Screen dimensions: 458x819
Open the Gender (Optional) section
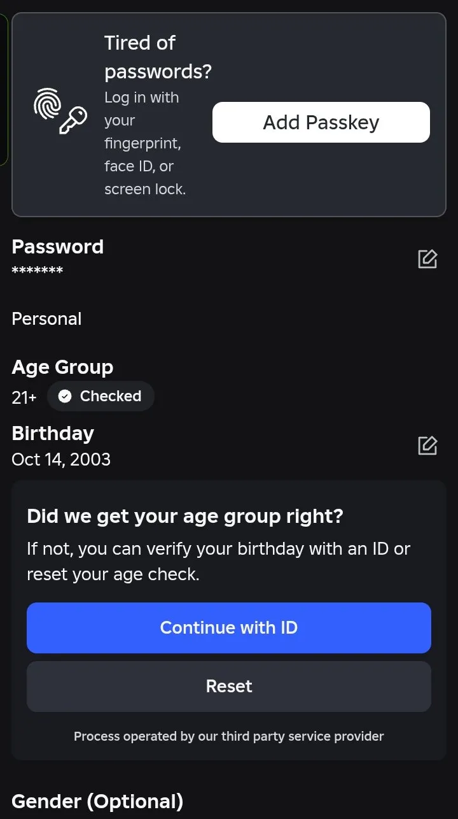coord(97,801)
